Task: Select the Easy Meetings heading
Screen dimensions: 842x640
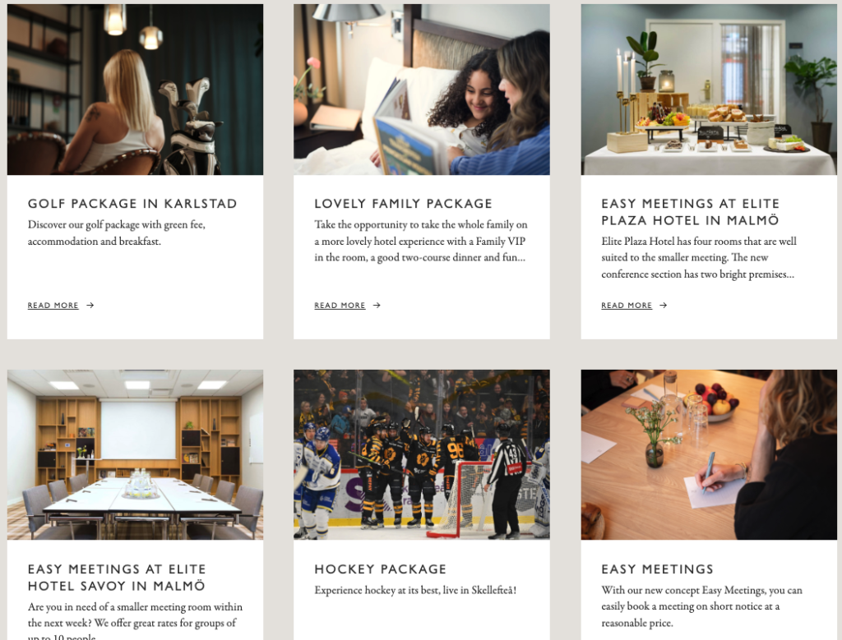Action: coord(657,569)
